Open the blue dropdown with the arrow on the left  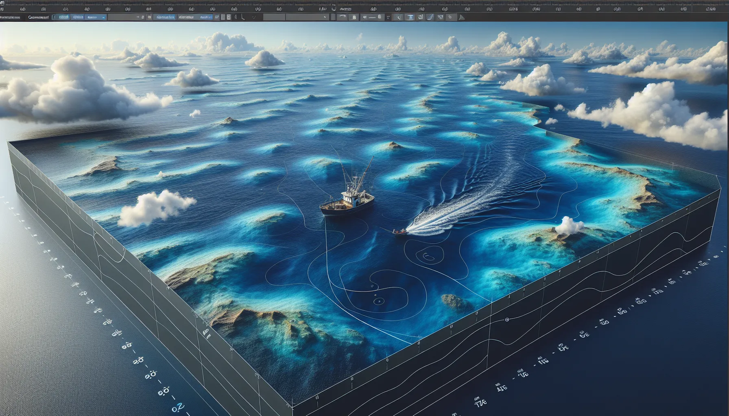tap(96, 17)
